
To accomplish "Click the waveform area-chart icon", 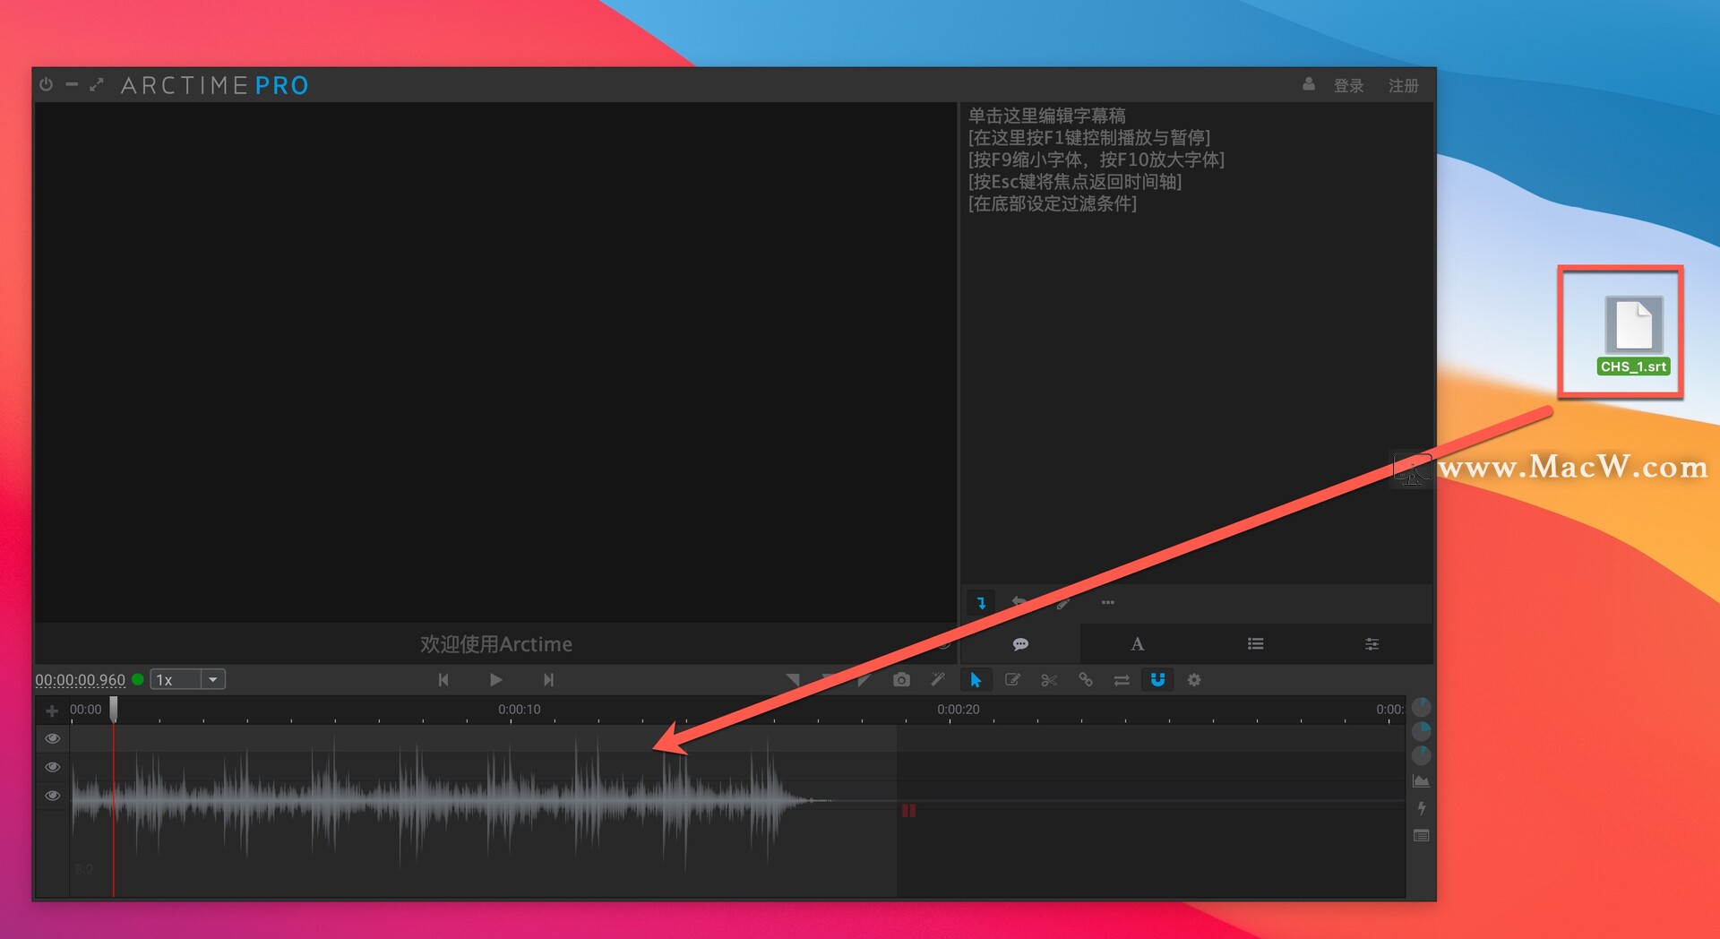I will pos(1421,781).
